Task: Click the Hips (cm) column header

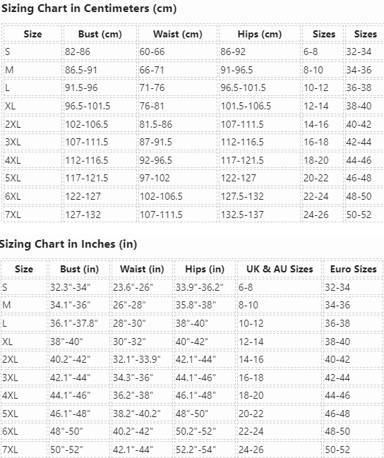Action: click(260, 34)
